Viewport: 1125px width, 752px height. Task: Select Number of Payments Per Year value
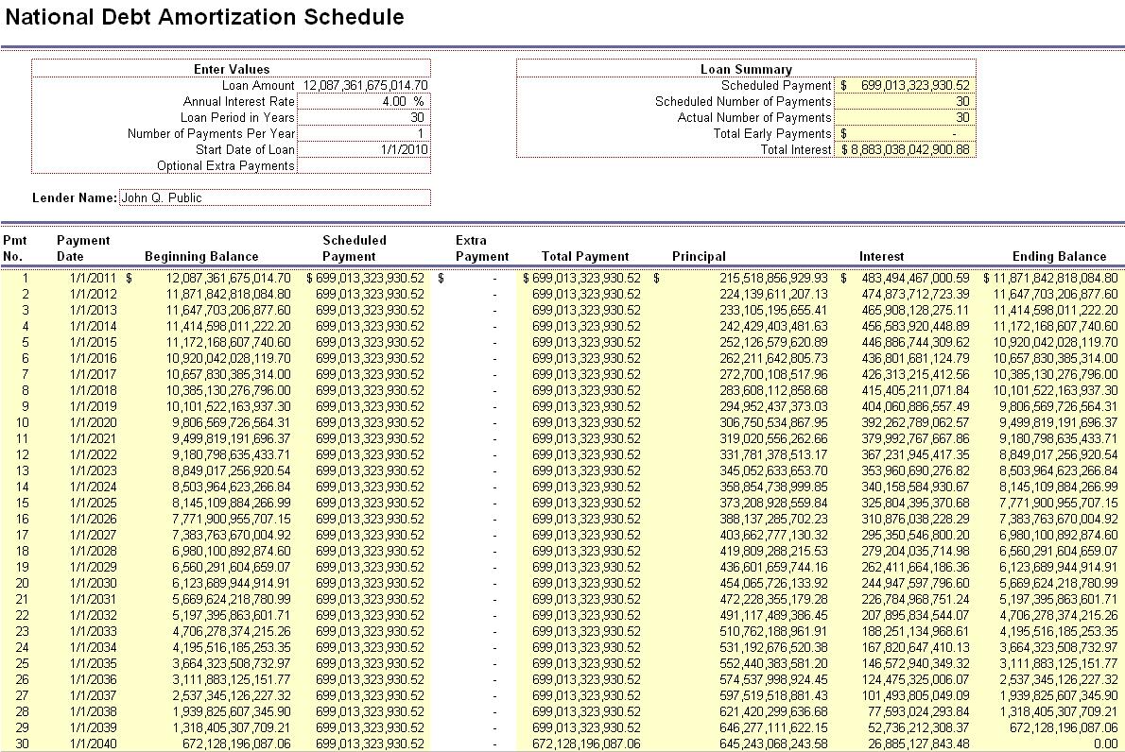click(364, 133)
